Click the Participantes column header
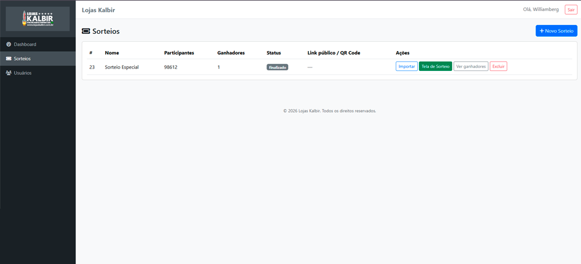 [x=179, y=53]
